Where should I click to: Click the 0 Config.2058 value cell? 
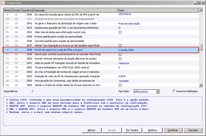126,50
